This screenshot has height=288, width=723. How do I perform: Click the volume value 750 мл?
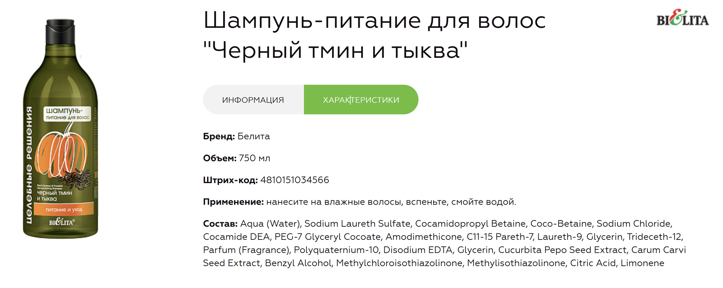click(x=255, y=158)
